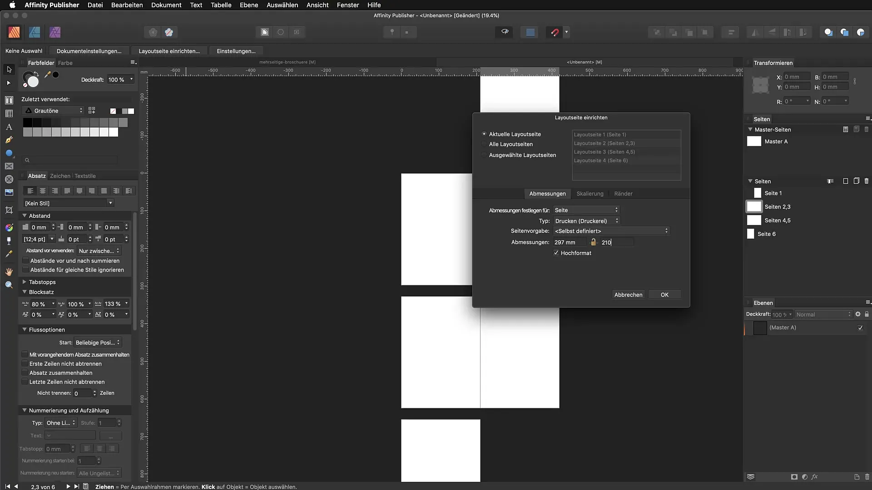
Task: Click the Einstellungen button
Action: (x=236, y=51)
